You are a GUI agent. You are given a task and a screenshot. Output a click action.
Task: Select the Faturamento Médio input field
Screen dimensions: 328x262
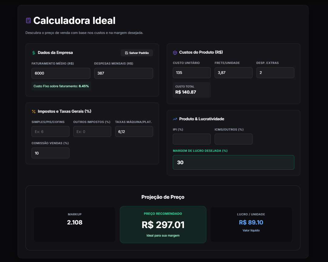pyautogui.click(x=61, y=73)
